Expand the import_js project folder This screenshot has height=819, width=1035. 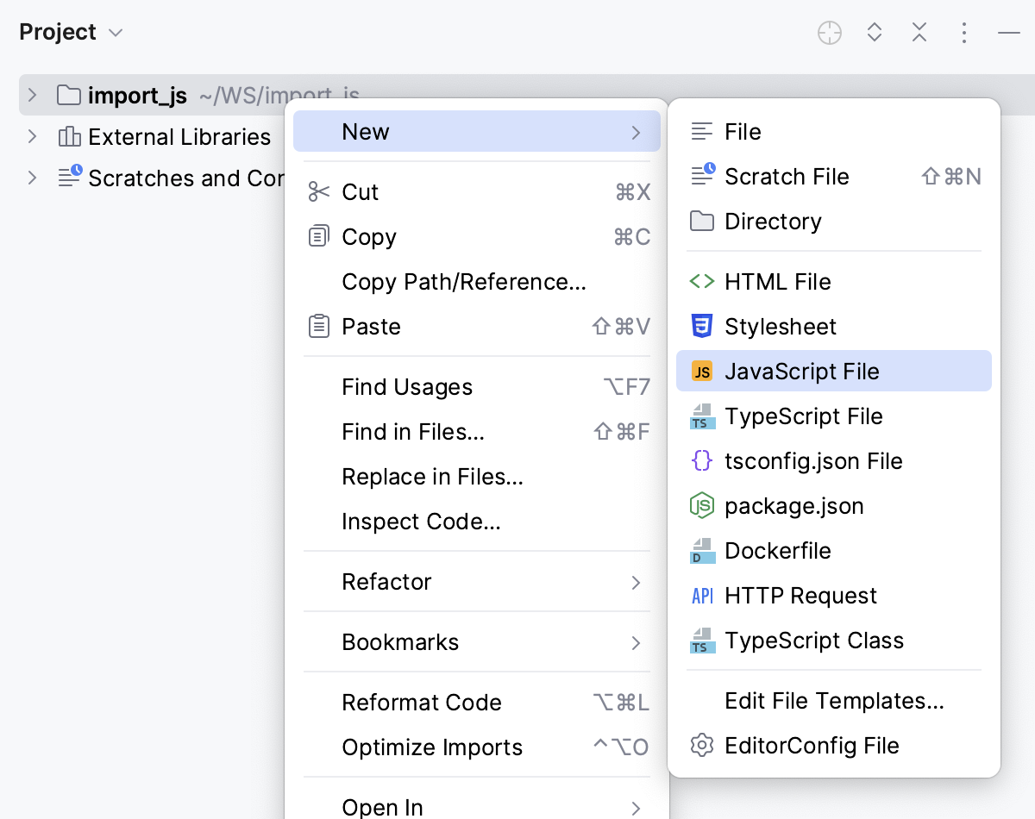pos(33,95)
